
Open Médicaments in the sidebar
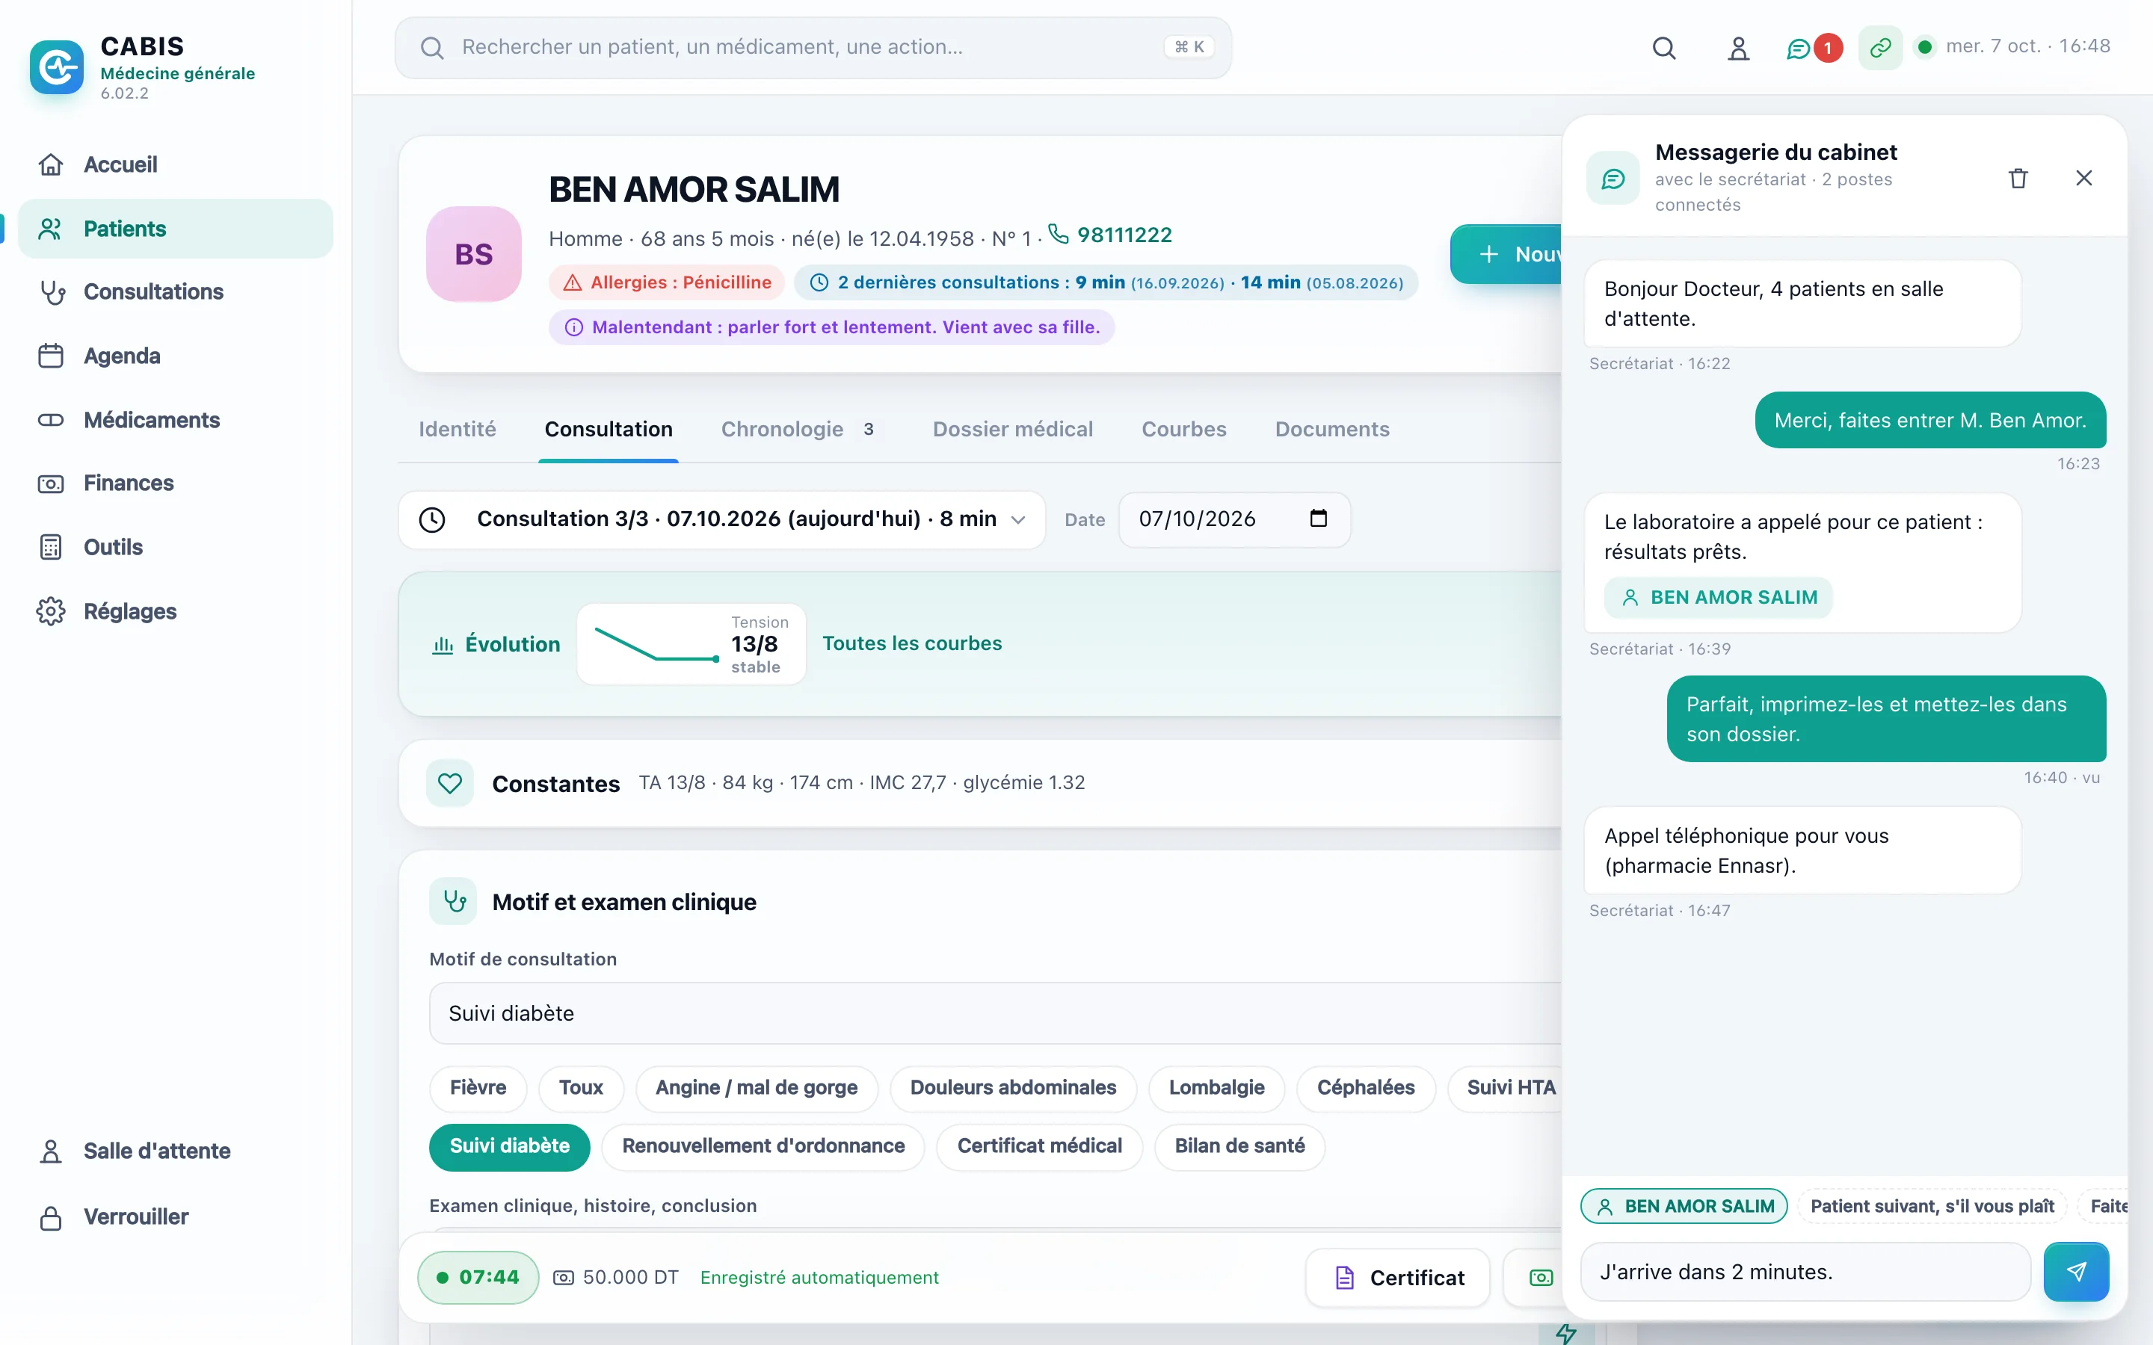click(175, 420)
